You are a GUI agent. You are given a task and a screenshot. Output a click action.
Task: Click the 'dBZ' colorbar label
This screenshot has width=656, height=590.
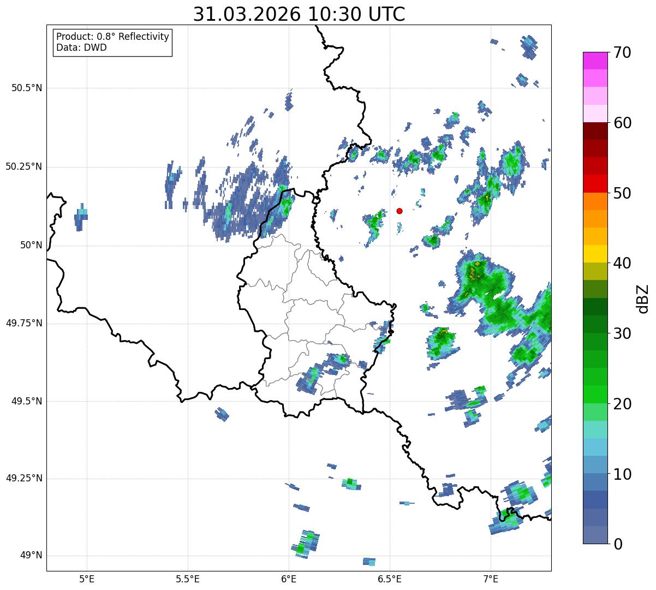(643, 298)
